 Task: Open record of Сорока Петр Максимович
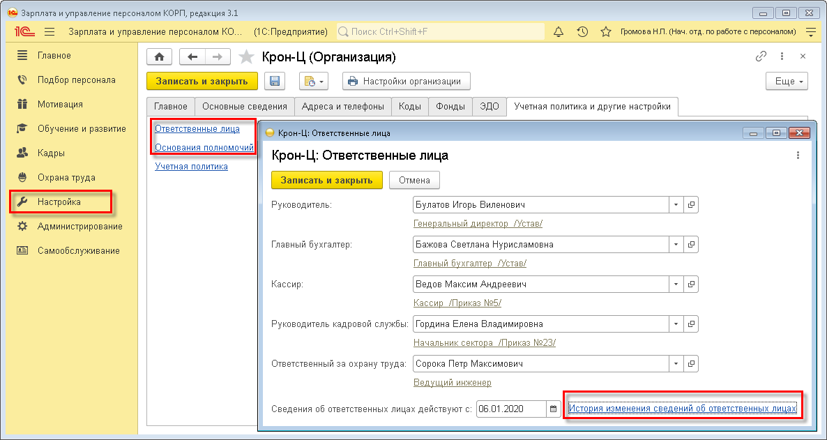point(691,363)
